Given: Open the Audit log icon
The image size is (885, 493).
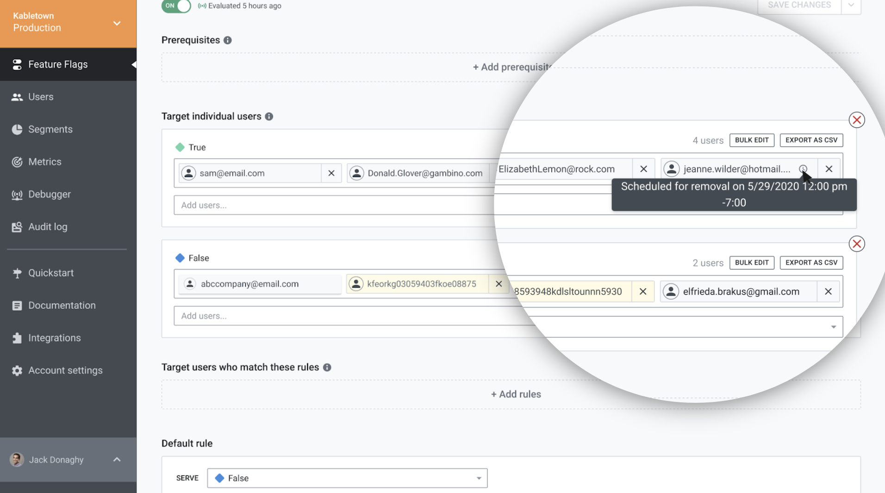Looking at the screenshot, I should coord(17,227).
